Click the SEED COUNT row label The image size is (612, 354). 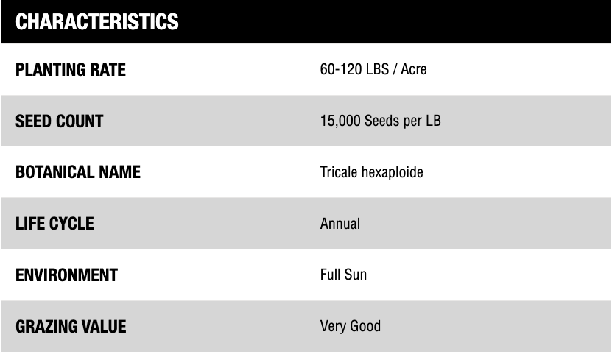coord(59,121)
